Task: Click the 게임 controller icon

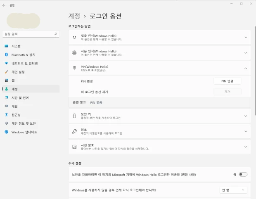Action: point(6,106)
